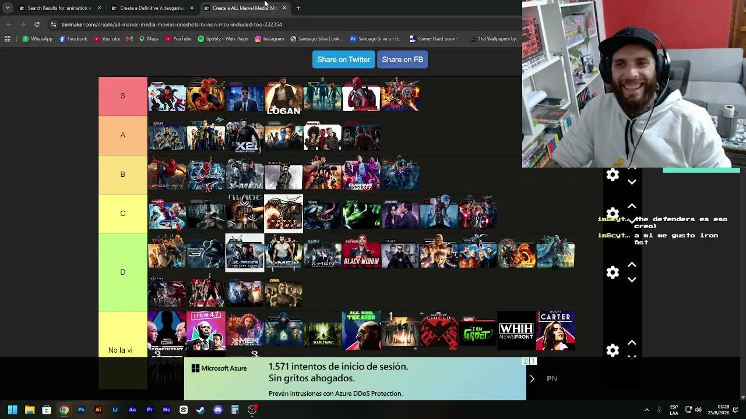Open Discord from the taskbar
The height and width of the screenshot is (419, 746).
coord(218,410)
